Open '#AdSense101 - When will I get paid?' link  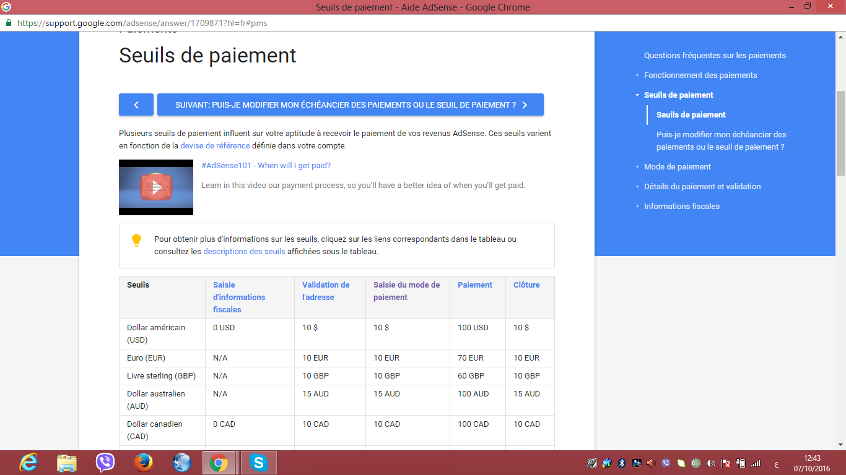pyautogui.click(x=266, y=165)
